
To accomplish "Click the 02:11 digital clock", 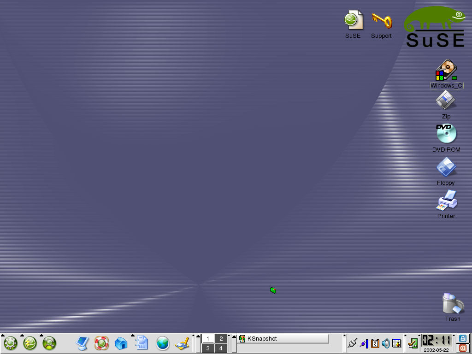I will coord(437,340).
